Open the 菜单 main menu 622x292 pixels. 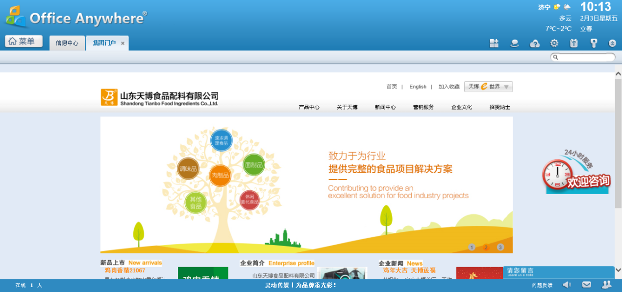tap(24, 42)
